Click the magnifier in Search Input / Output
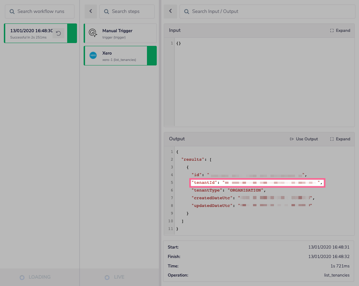 186,11
